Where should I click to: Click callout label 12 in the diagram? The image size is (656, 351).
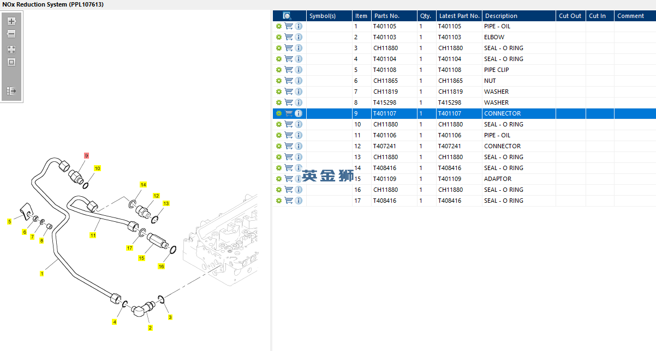coord(156,196)
